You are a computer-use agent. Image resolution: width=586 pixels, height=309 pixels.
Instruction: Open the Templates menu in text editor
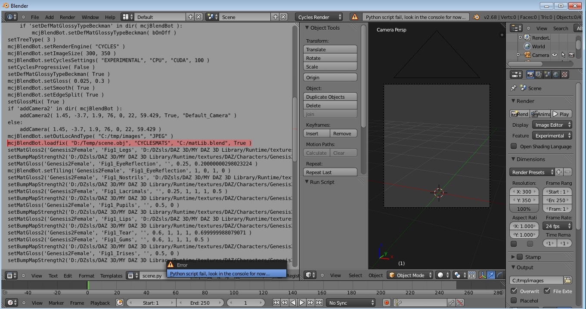point(111,275)
